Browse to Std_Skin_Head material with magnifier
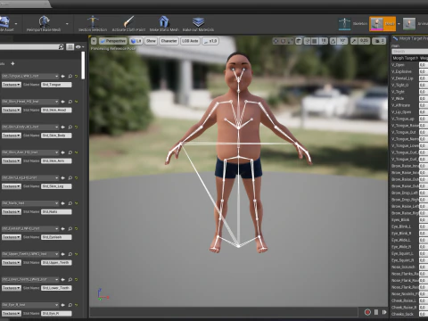This screenshot has height=321, width=428. [x=70, y=102]
